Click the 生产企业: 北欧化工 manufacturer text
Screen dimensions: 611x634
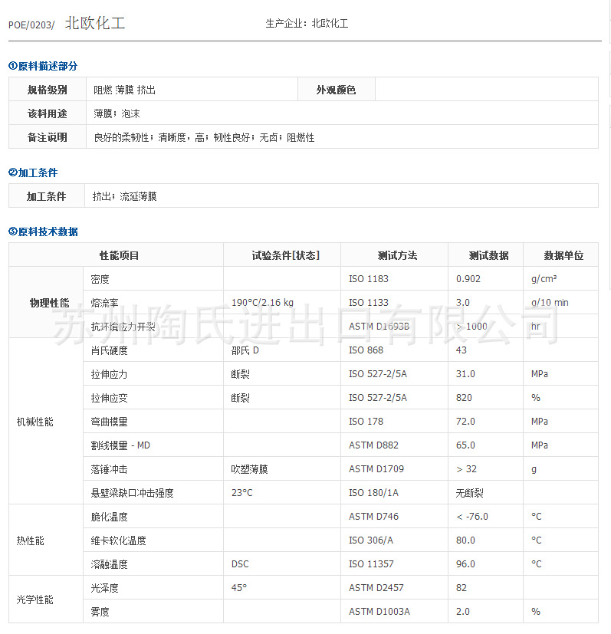[307, 24]
